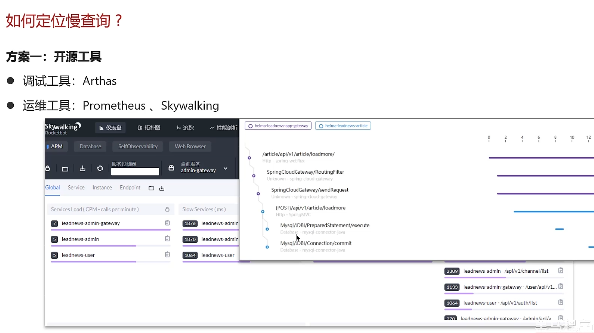Click the download icon in dashboard toolbar
This screenshot has width=594, height=333.
(x=82, y=168)
